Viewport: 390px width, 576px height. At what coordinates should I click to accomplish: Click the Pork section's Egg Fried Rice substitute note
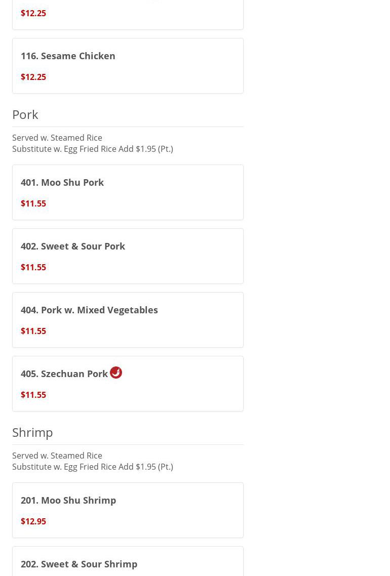click(x=93, y=149)
